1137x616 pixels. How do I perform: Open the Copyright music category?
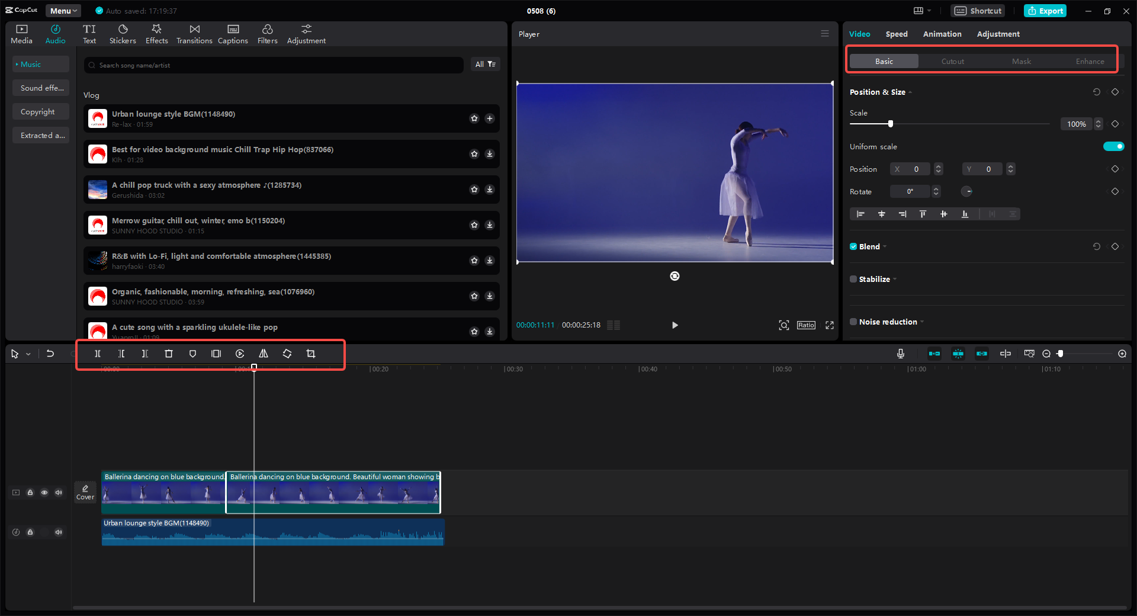pos(39,111)
